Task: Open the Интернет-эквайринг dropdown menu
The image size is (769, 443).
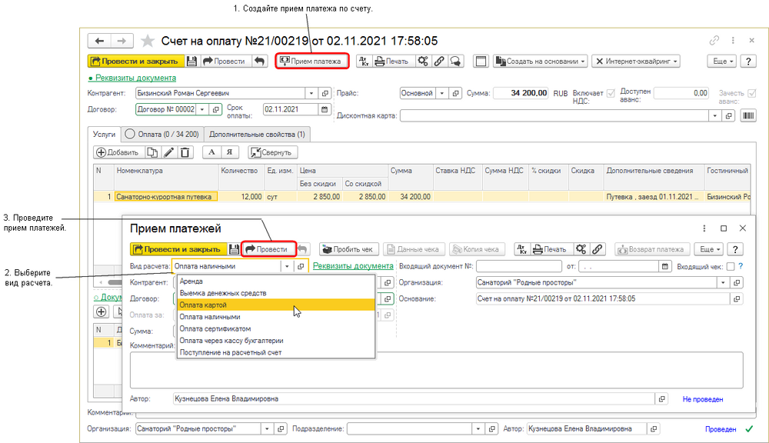Action: coord(639,61)
